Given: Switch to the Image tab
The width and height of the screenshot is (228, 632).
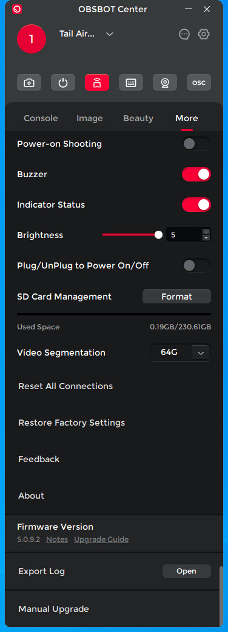Looking at the screenshot, I should tap(90, 118).
